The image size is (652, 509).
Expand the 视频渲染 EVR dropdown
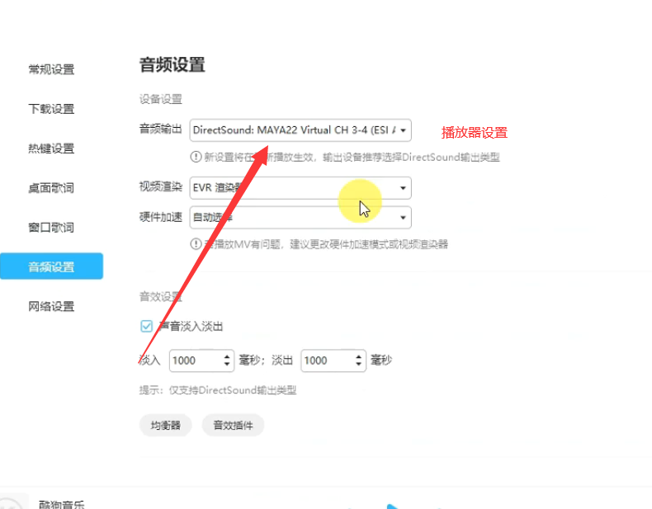click(x=300, y=188)
